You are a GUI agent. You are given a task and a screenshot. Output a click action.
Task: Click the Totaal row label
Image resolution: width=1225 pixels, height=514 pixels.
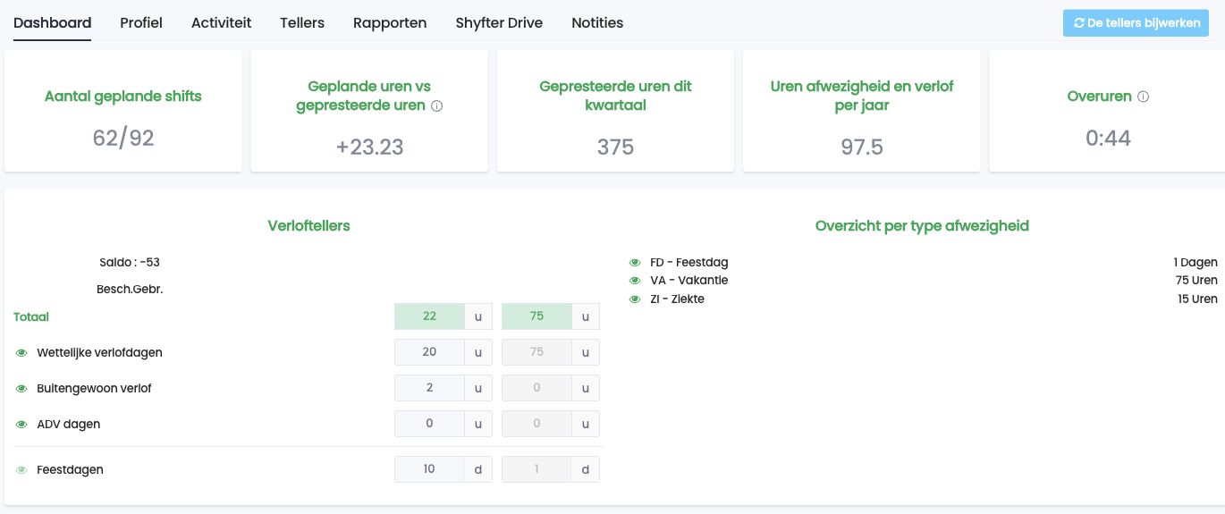[x=31, y=316]
